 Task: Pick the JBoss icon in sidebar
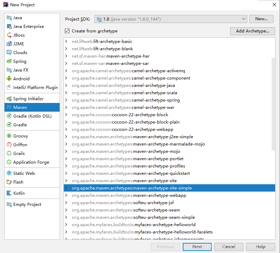9,35
